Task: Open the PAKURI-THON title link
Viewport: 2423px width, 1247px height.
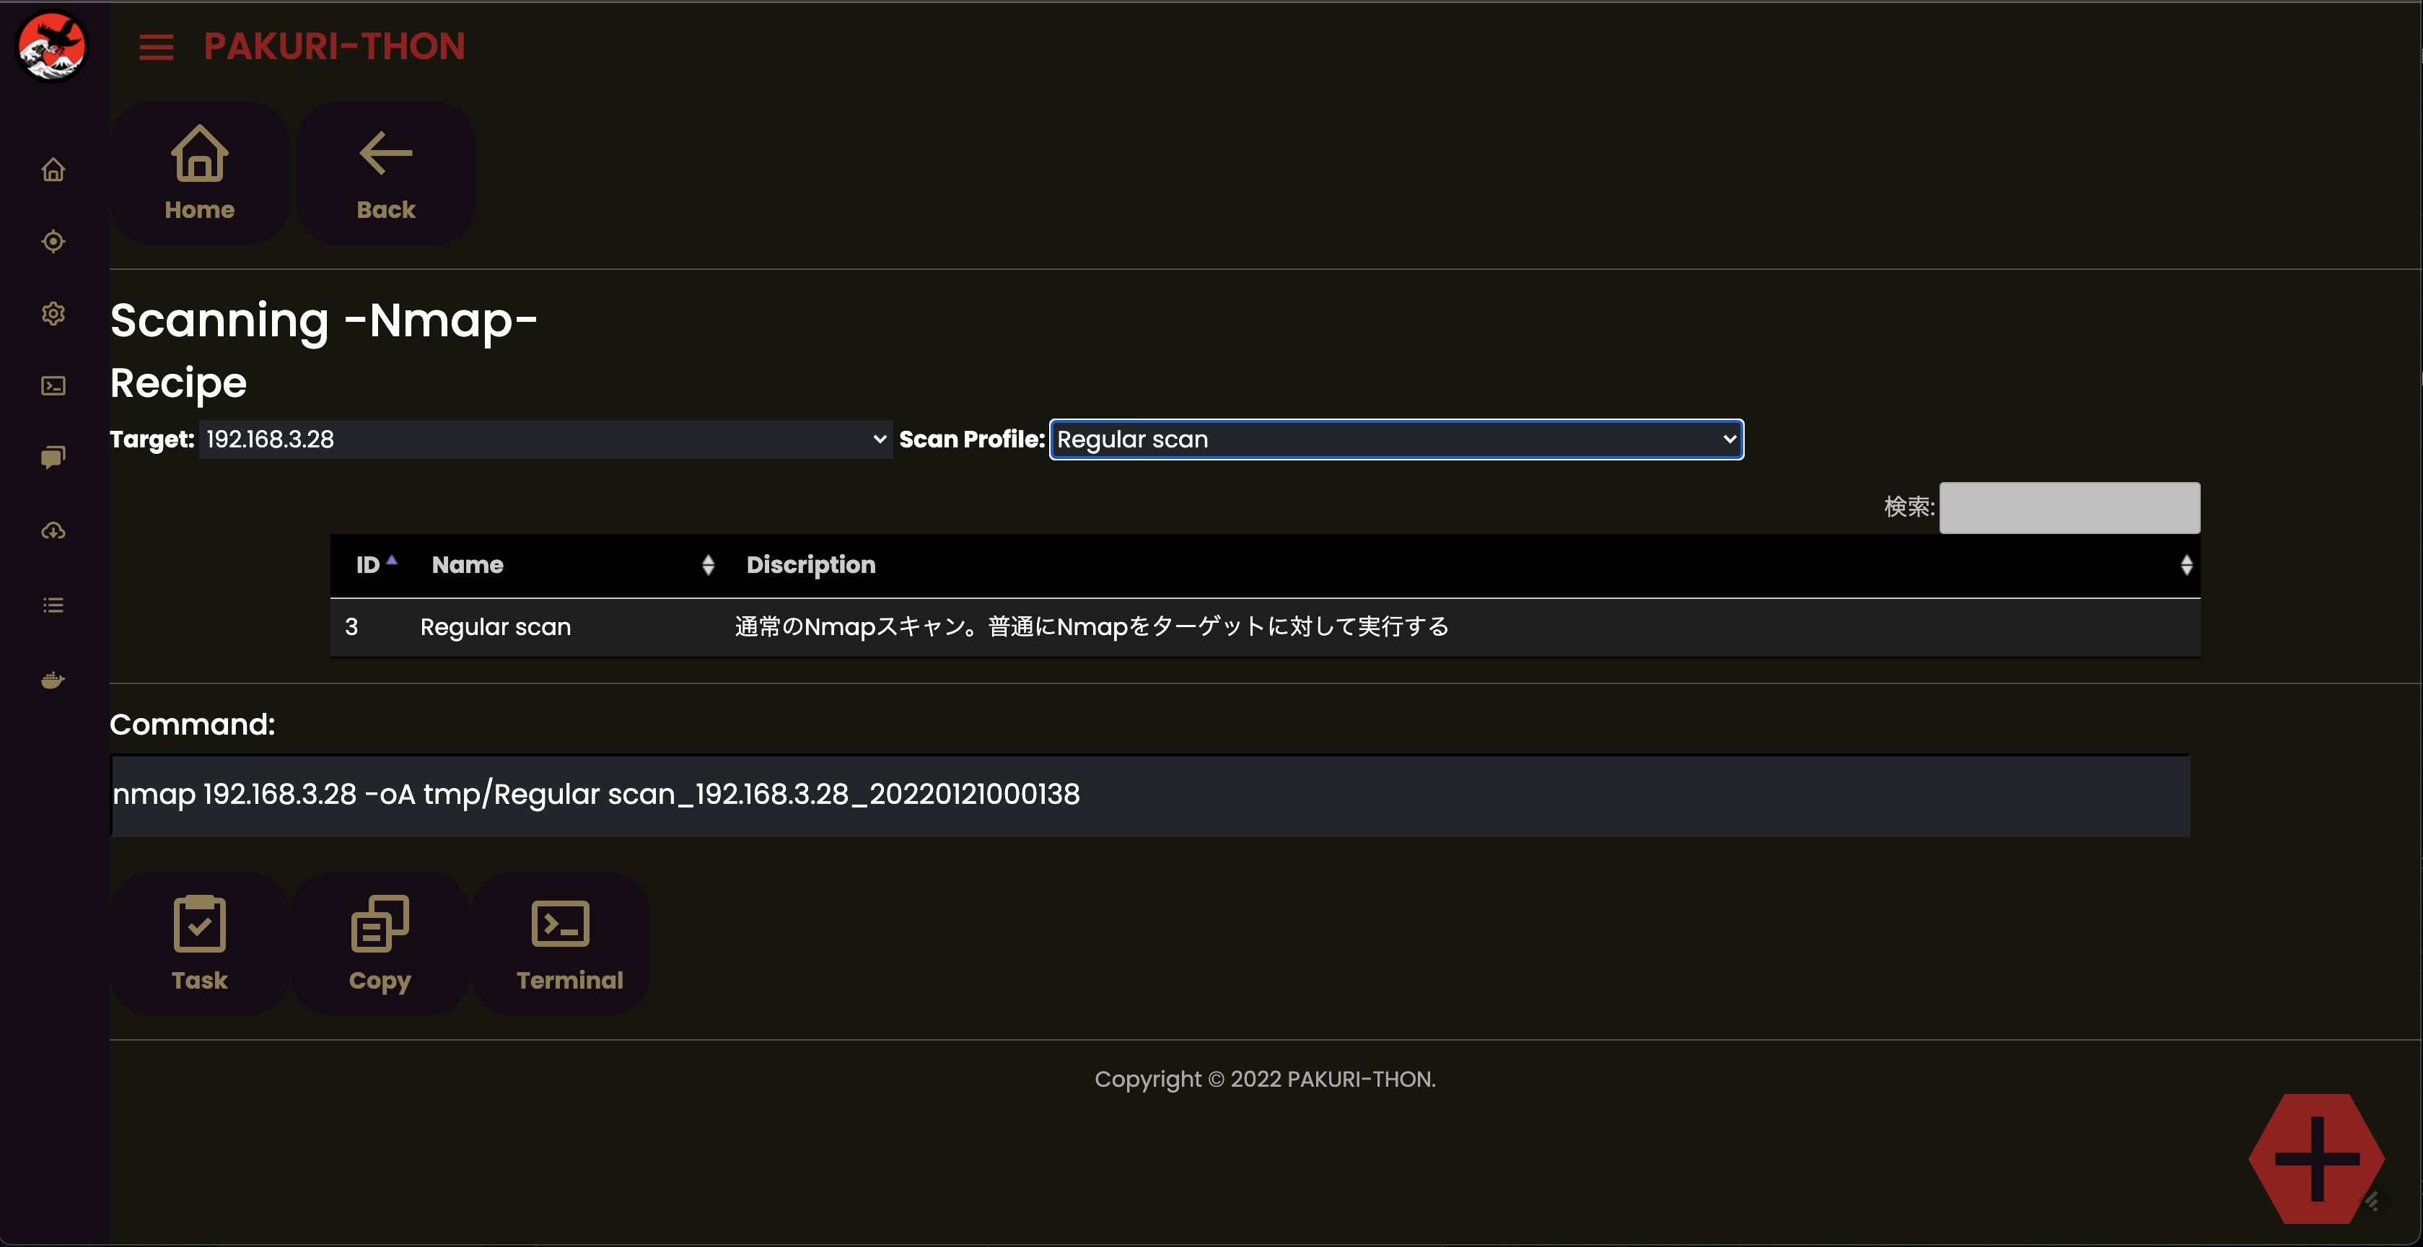Action: (334, 46)
